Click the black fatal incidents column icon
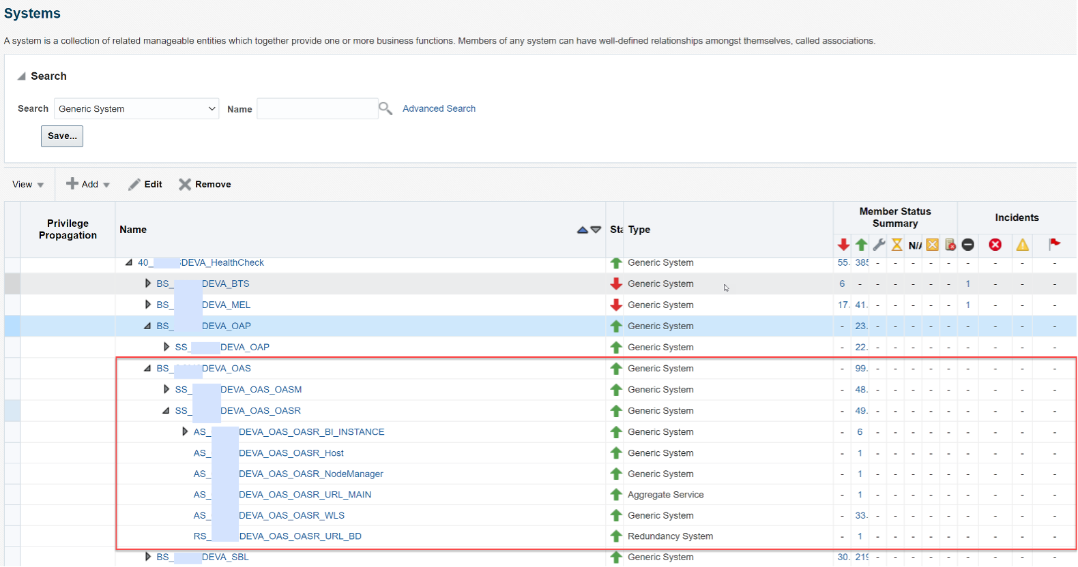Screen dimensions: 1078x567 (967, 245)
